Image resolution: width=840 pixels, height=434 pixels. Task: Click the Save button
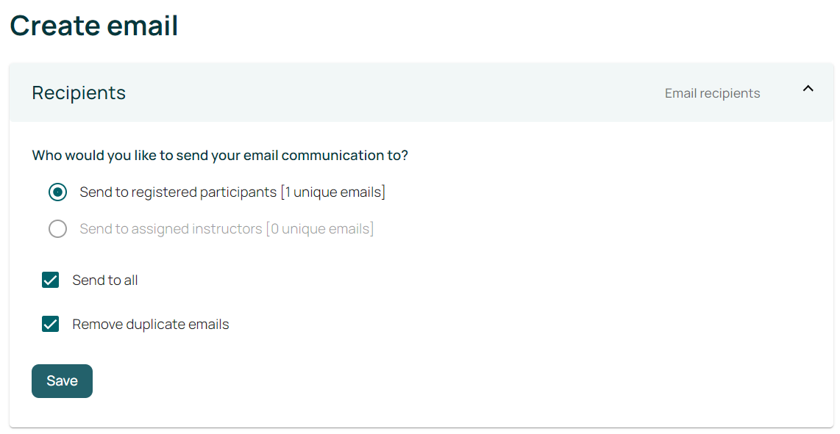tap(62, 381)
